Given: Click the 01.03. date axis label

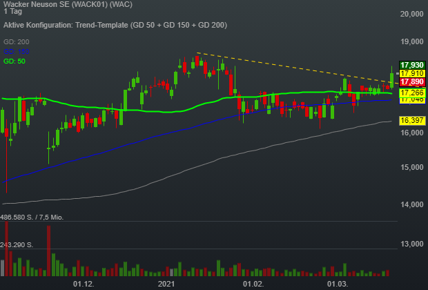Looking at the screenshot, I should 338,284.
